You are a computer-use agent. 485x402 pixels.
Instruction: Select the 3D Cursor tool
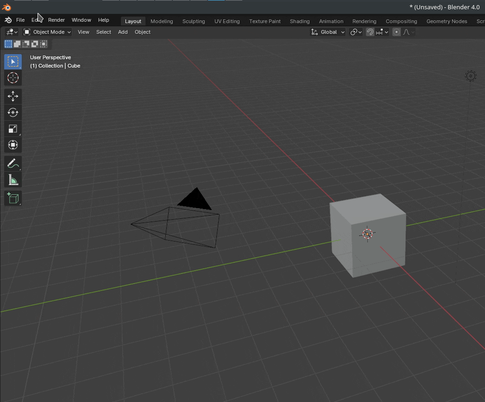(13, 78)
